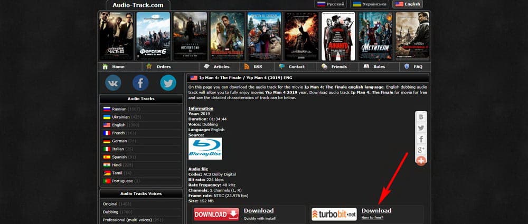The image size is (528, 224).
Task: Open the Orders menu item
Action: 163,67
